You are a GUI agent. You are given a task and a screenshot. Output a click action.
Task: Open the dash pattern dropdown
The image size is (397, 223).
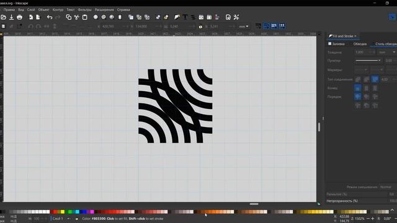coord(368,61)
